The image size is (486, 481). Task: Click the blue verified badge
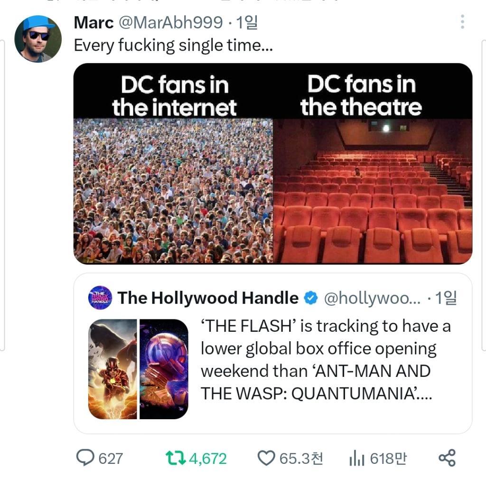(x=310, y=298)
